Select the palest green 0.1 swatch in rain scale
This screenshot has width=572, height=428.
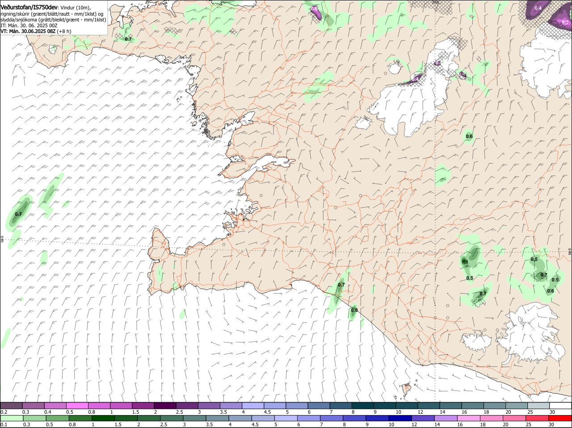pos(12,418)
